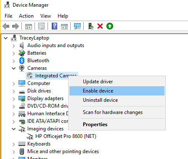Select Audio inputs and outputs label

[x=56, y=45]
